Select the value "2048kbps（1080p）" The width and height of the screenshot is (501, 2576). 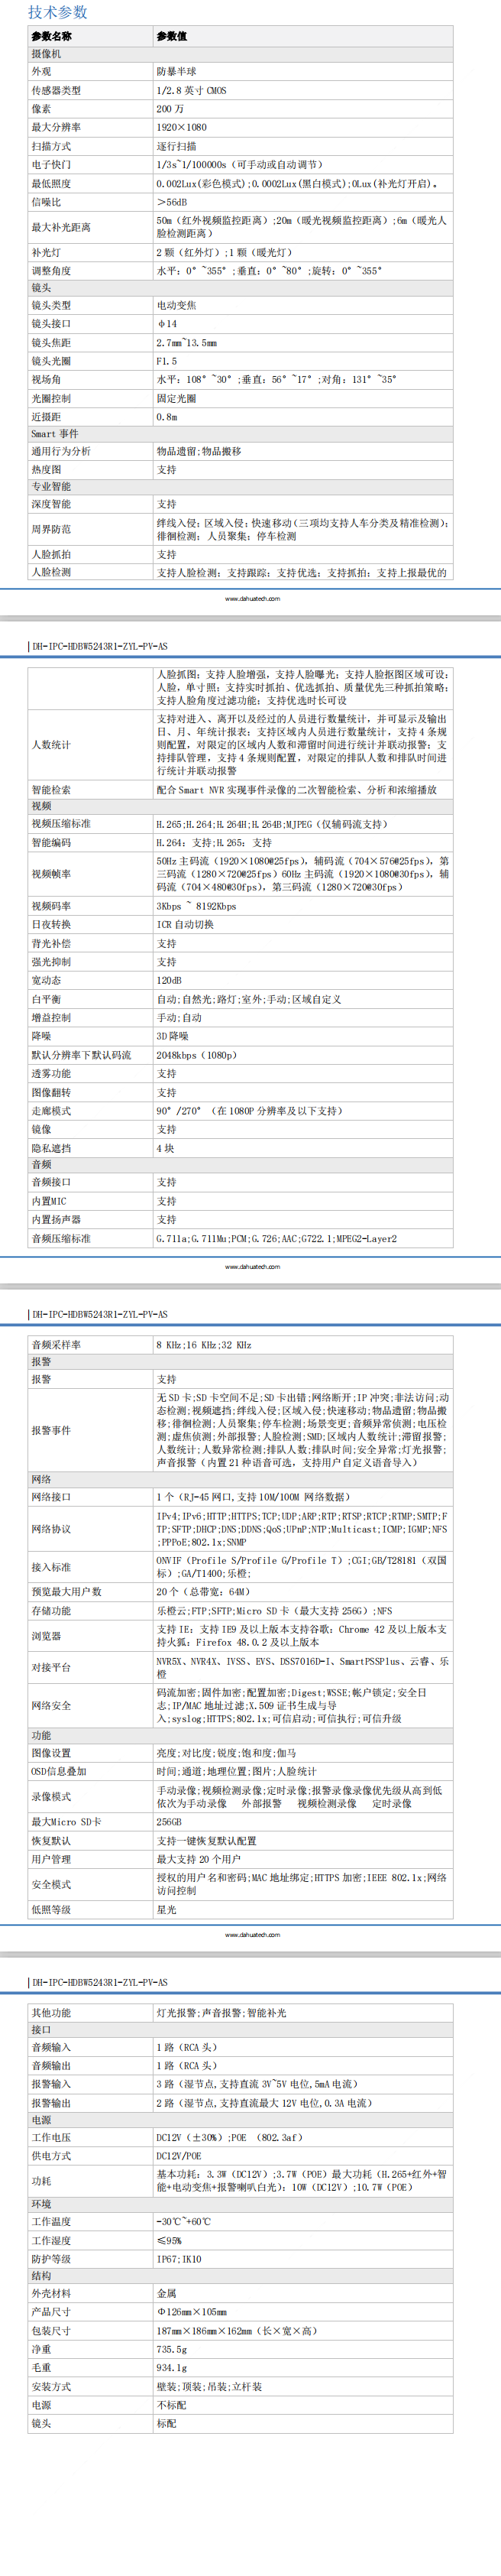click(196, 1055)
